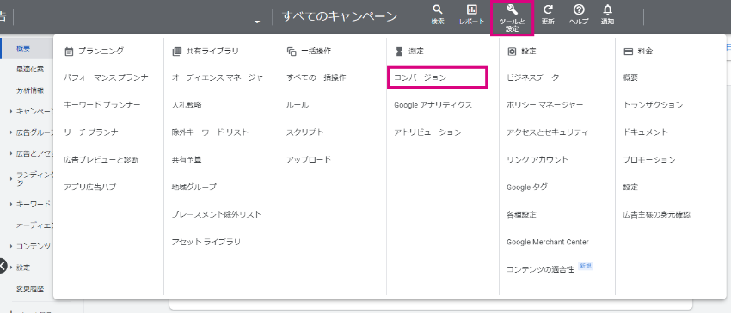Open the help question mark icon
Viewport: 731px width, 314px height.
579,10
